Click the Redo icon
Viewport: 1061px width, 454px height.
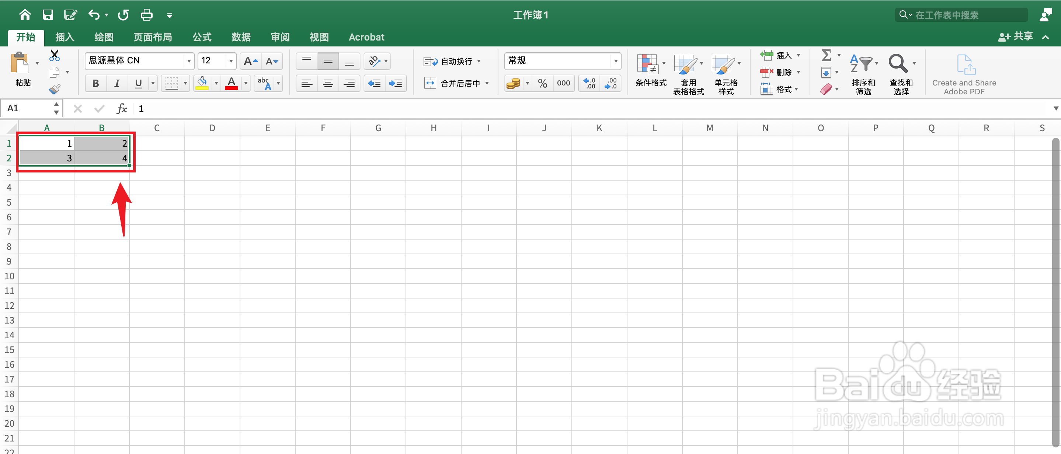pos(123,15)
